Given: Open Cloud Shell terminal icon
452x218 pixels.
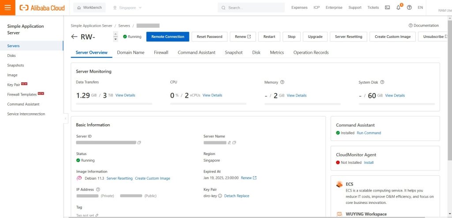Looking at the screenshot, I should point(388,8).
